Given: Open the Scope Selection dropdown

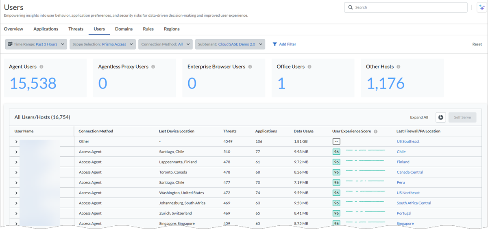Looking at the screenshot, I should 102,44.
